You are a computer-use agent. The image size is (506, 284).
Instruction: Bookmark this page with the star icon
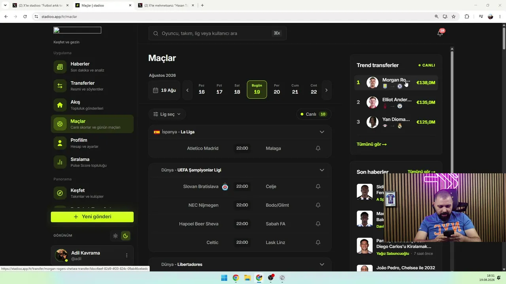click(453, 17)
